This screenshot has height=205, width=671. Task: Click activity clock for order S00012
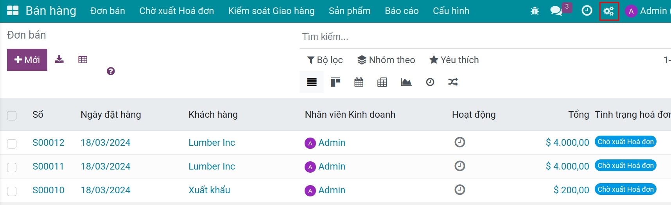460,142
